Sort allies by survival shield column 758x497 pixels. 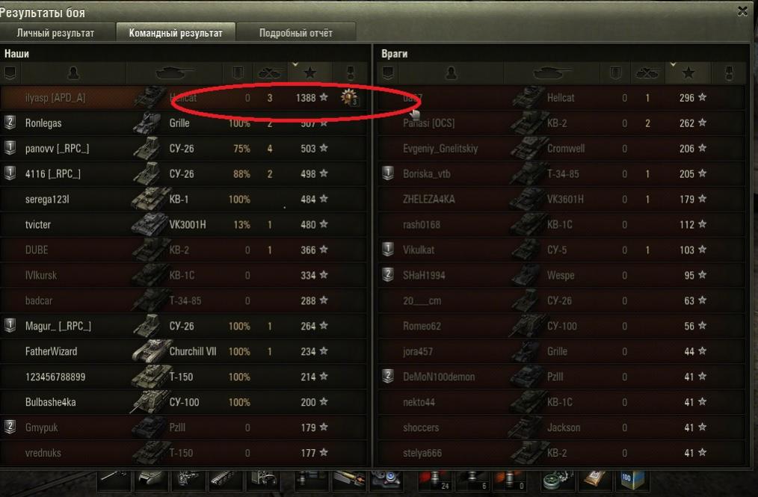238,73
